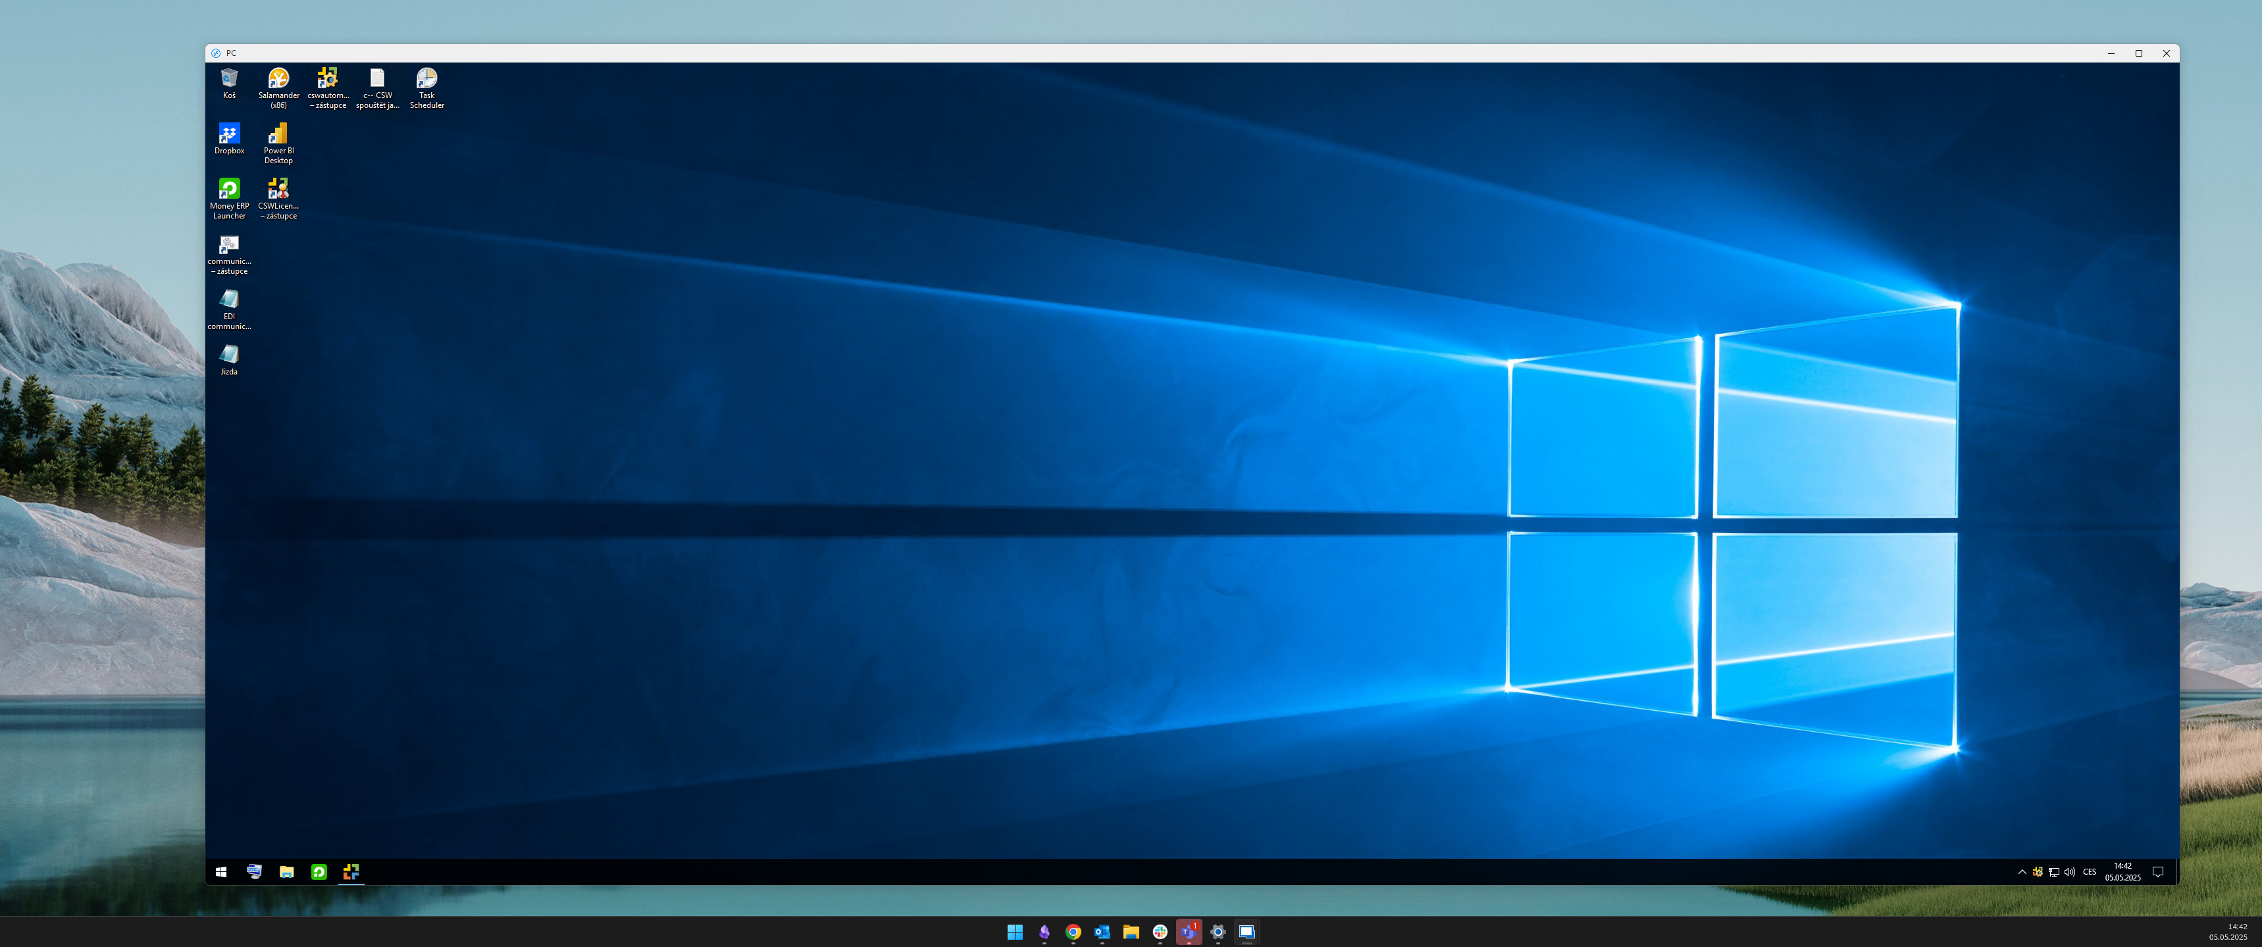Select the Salamander (x86) desktop icon
Image resolution: width=2262 pixels, height=947 pixels.
(278, 89)
